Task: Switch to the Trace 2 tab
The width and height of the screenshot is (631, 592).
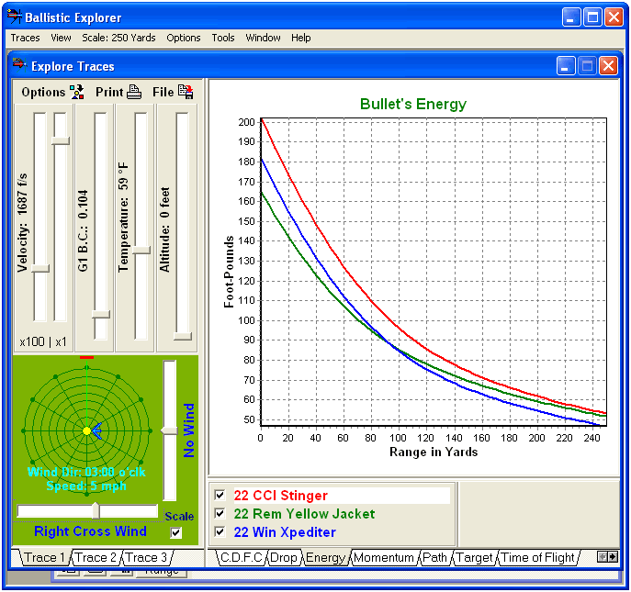Action: [96, 557]
